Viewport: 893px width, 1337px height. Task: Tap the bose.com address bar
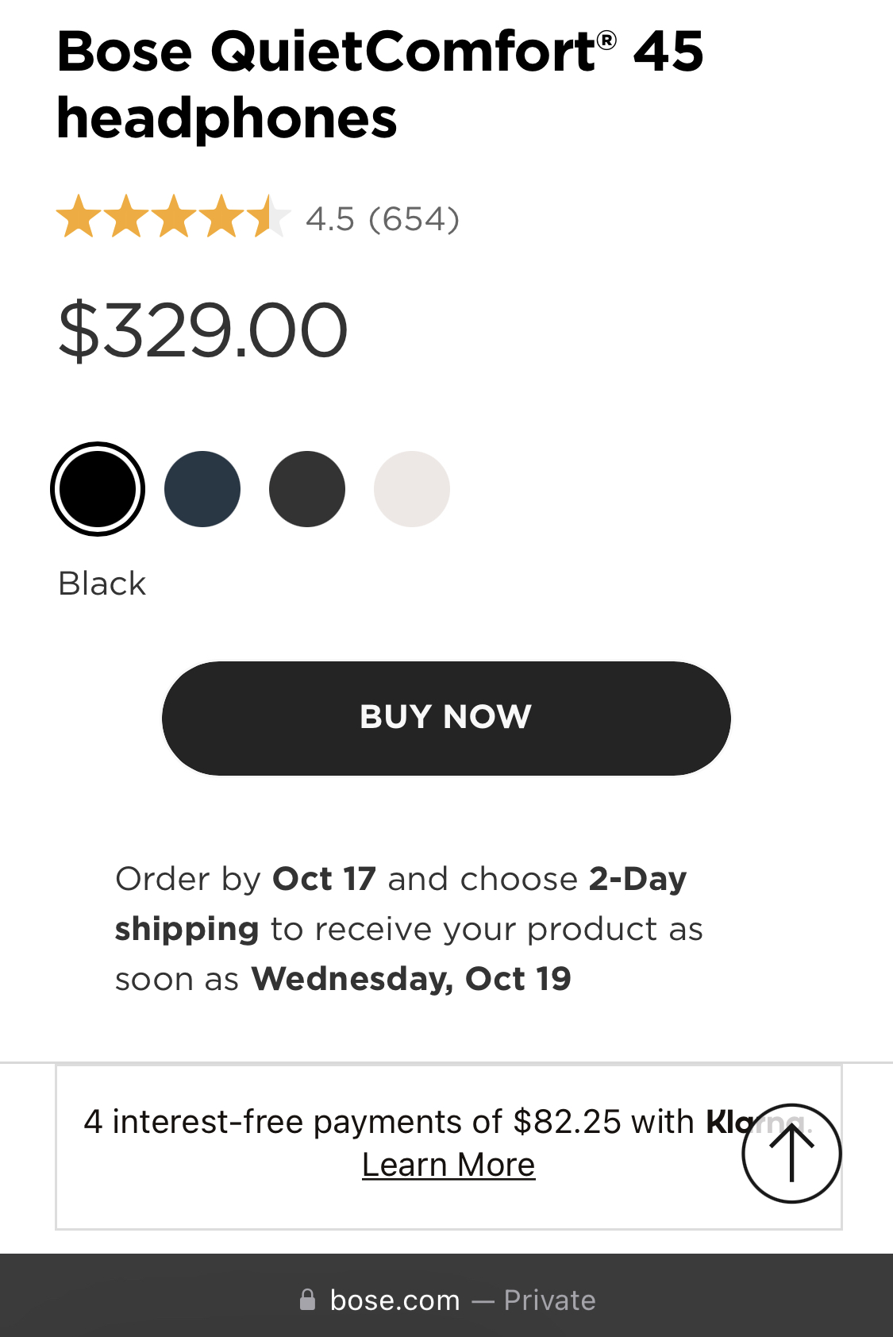tap(395, 1300)
